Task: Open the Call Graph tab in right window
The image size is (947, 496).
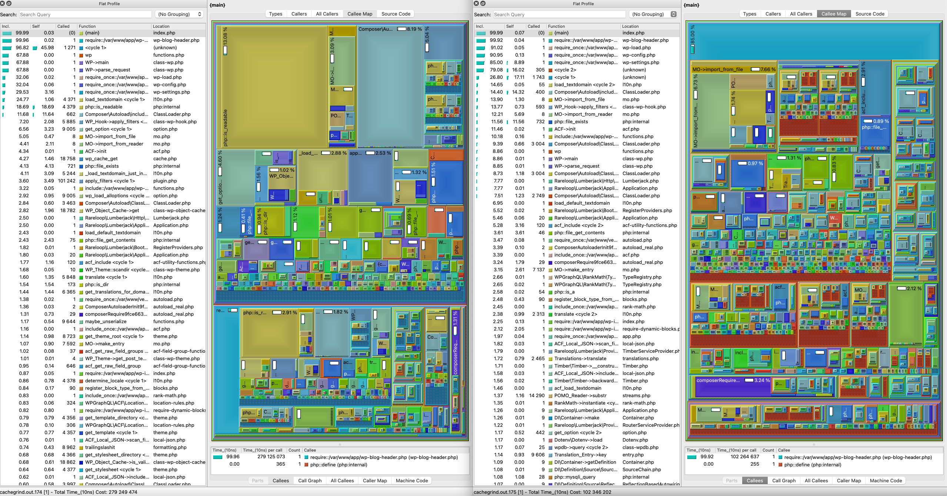Action: pyautogui.click(x=784, y=480)
